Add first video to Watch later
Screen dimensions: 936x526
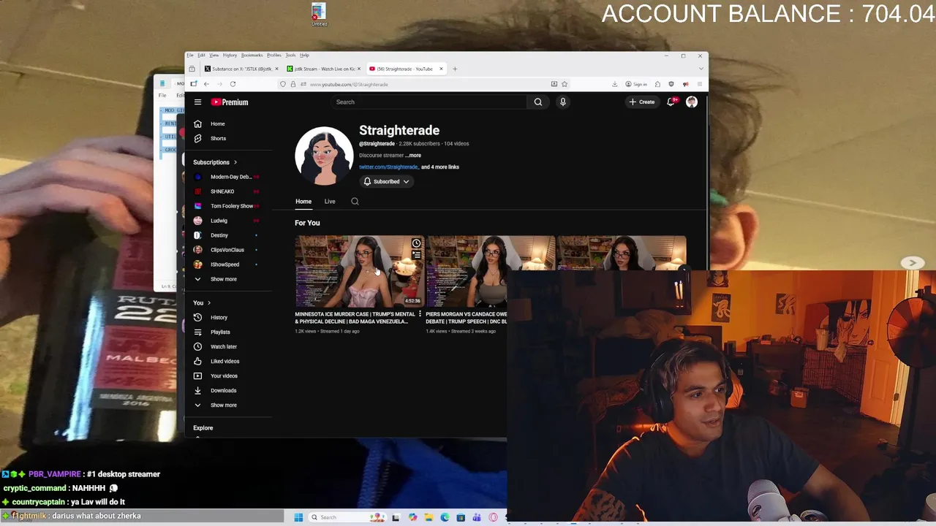pyautogui.click(x=416, y=243)
